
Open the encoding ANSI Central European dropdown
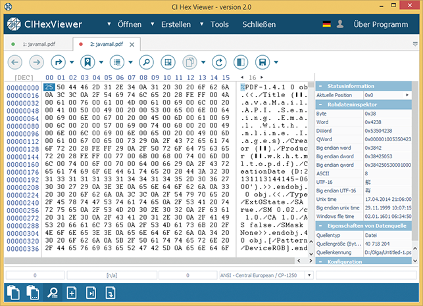pyautogui.click(x=309, y=275)
